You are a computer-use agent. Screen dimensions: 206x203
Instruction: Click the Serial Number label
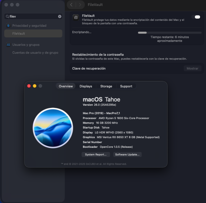coord(92,142)
